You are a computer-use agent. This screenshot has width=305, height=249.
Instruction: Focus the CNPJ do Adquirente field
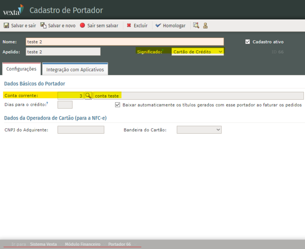[x=81, y=130]
